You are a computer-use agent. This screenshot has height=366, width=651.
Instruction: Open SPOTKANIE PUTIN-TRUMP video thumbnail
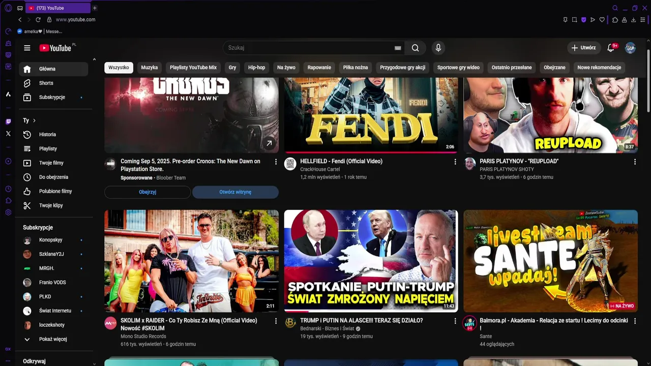point(371,261)
